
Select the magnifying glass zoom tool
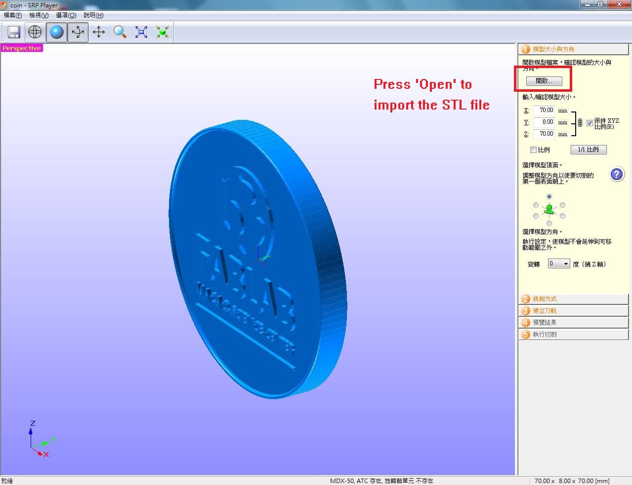coord(120,33)
